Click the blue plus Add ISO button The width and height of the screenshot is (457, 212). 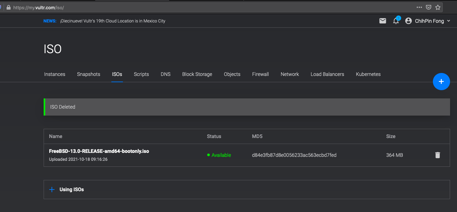click(441, 82)
